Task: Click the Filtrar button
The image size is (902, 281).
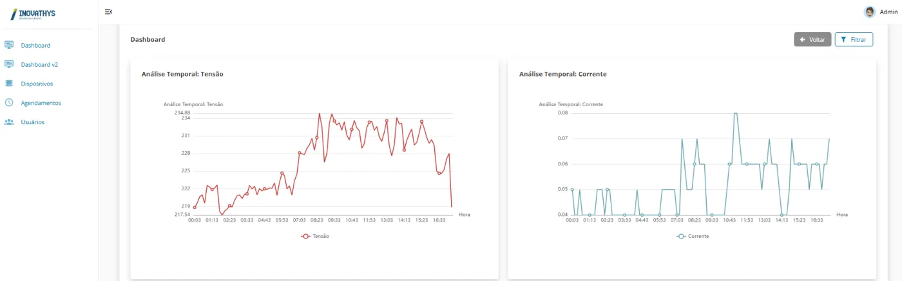Action: [854, 39]
